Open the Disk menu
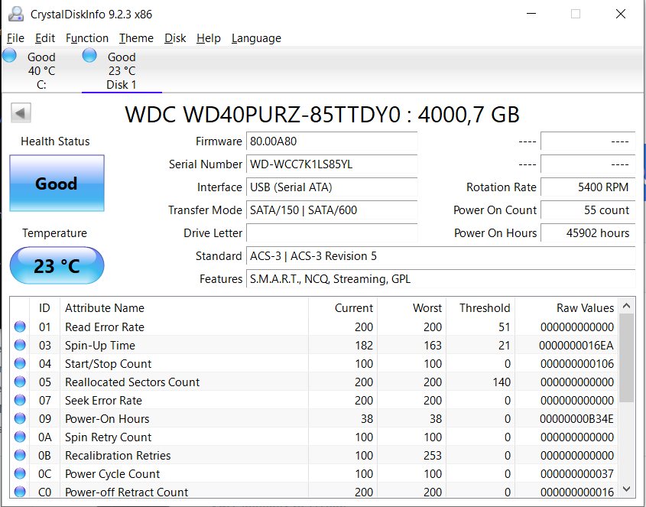The width and height of the screenshot is (646, 507). coord(175,38)
